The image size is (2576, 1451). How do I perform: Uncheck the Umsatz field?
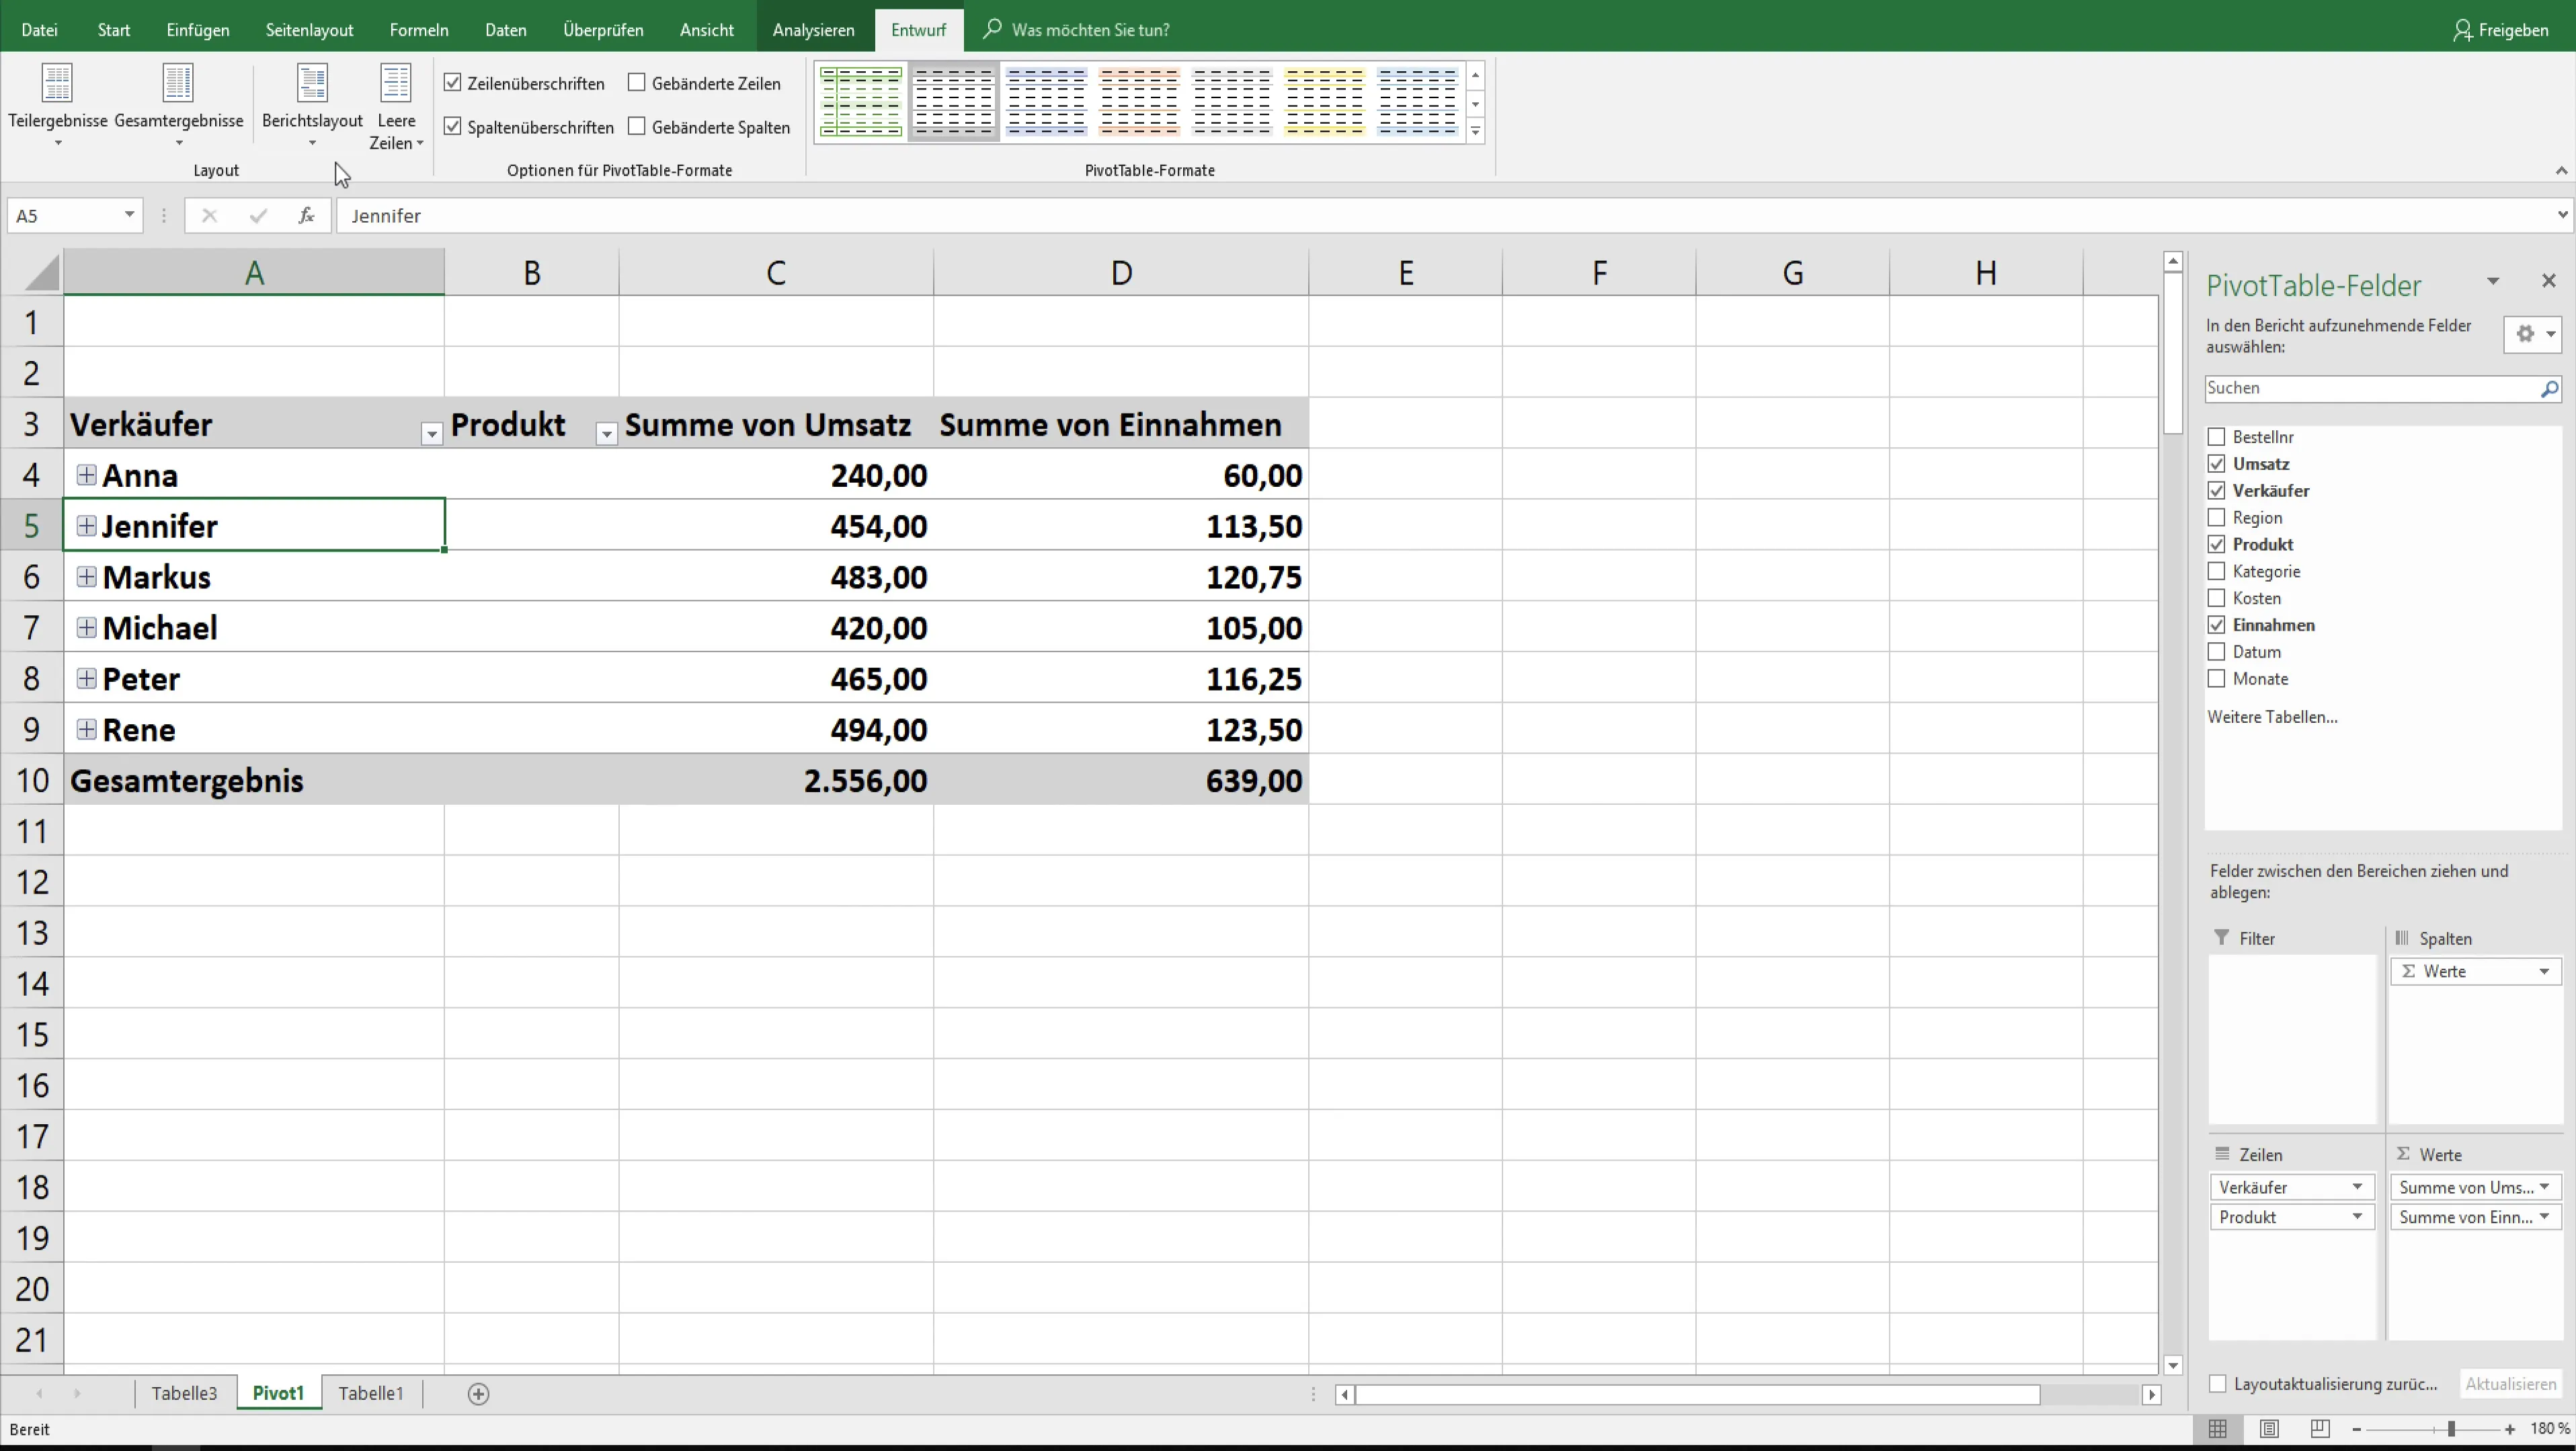click(2216, 464)
